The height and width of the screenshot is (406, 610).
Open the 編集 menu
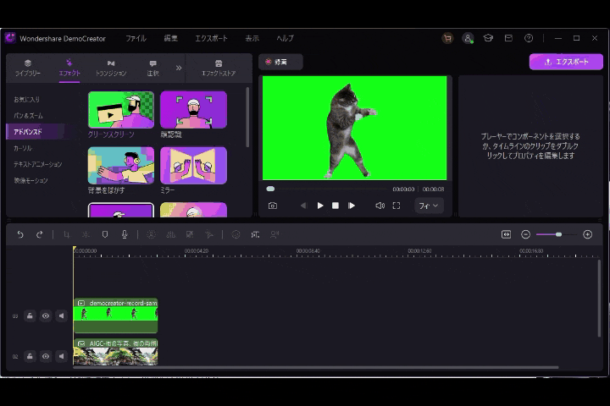[171, 38]
